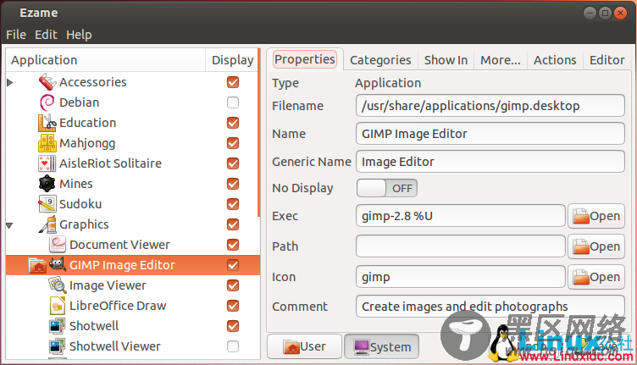The height and width of the screenshot is (365, 637).
Task: Select the Shotwell Viewer row
Action: [x=132, y=346]
